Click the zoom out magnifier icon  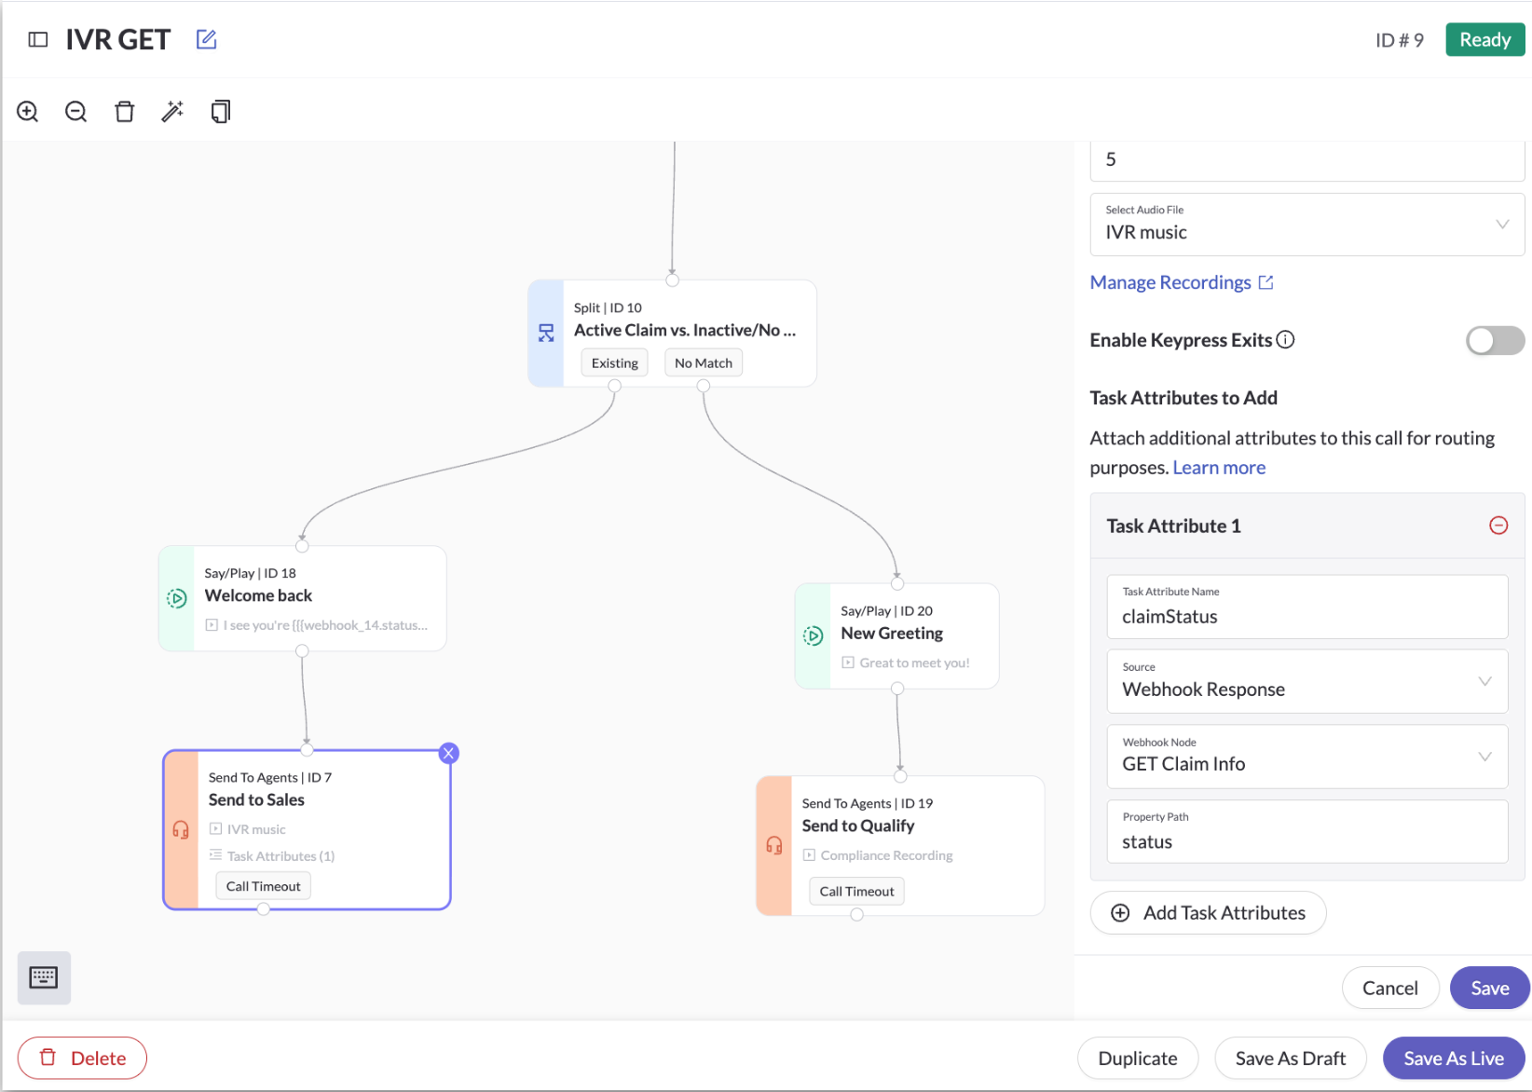coord(76,112)
